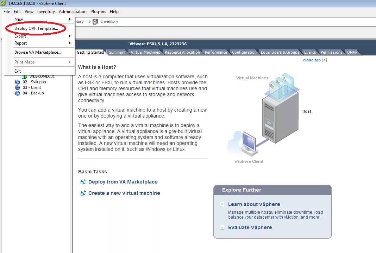Click the close tab link
Image resolution: width=376 pixels, height=253 pixels.
[312, 60]
